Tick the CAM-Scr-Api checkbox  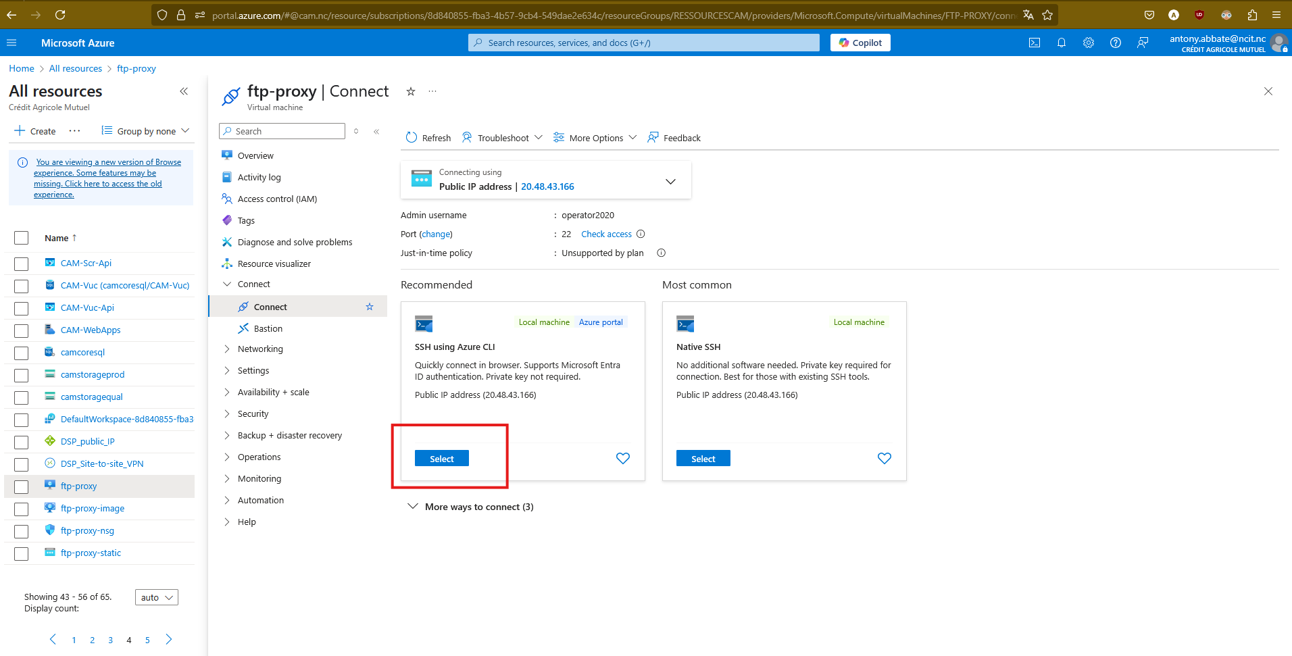click(22, 263)
